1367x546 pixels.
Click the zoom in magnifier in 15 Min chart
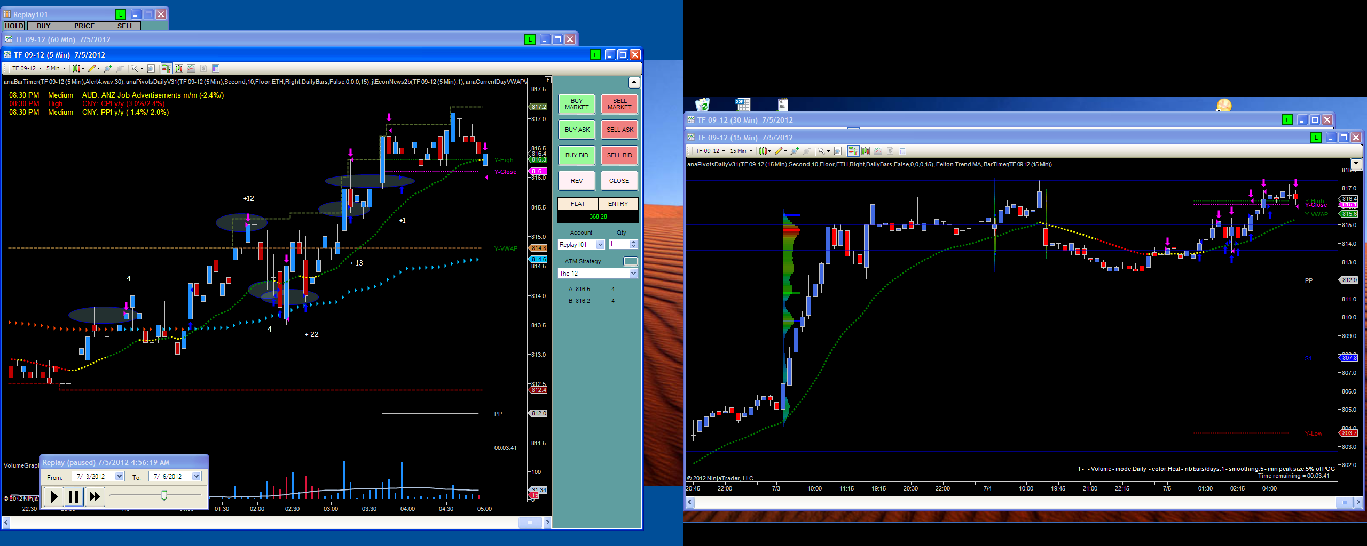coord(795,151)
